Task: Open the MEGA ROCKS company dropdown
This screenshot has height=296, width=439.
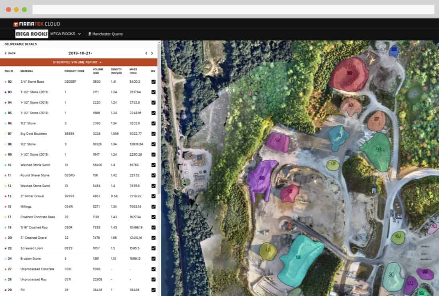Action: 66,34
